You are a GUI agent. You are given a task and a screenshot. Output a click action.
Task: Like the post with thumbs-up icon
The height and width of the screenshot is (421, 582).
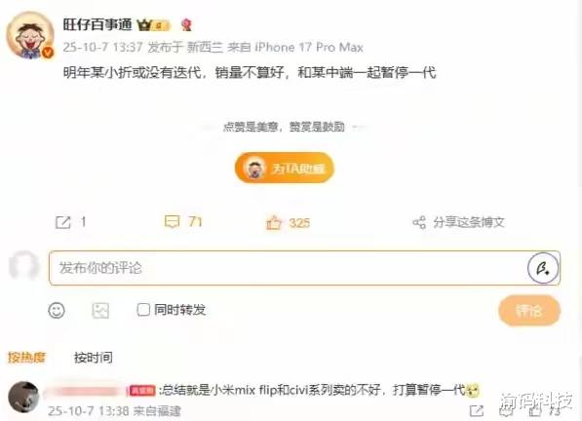click(274, 222)
